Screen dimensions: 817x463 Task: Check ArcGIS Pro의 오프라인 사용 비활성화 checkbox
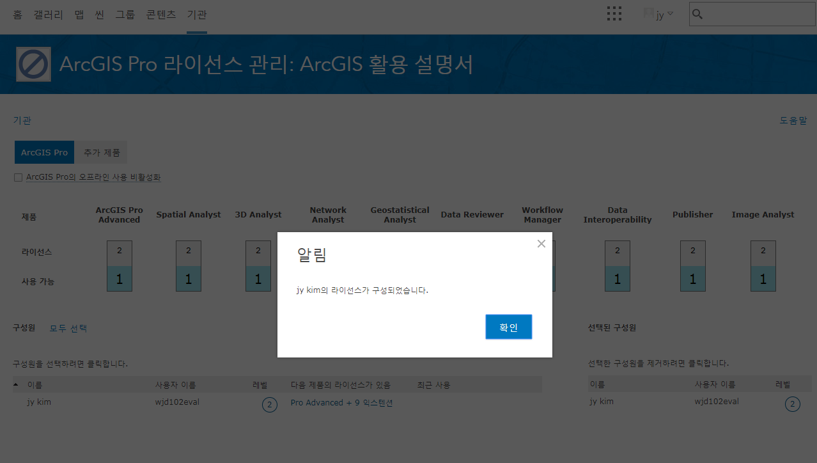[18, 177]
